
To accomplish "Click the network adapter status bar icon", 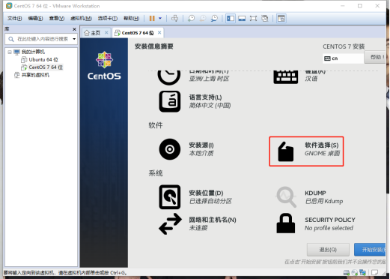I will (x=362, y=272).
